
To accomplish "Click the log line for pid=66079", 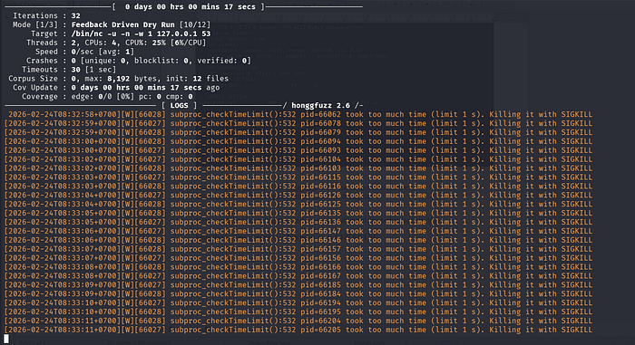I will click(298, 132).
